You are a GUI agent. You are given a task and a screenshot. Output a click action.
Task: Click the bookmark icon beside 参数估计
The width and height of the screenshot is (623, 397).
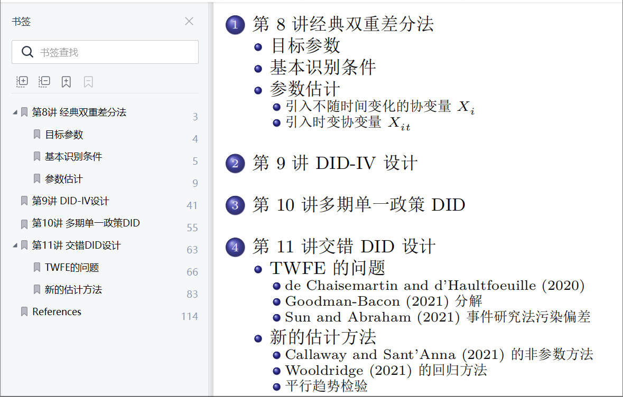point(37,178)
